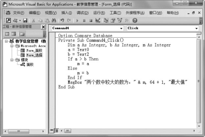Screen dimensions: 205x137
Task: Open the 编辑(E) menu
Action: coord(34,13)
